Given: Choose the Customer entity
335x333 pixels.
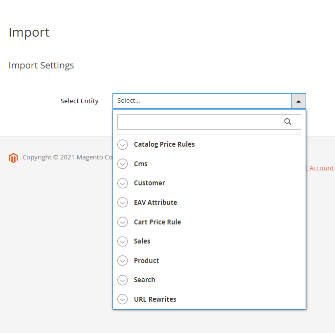Looking at the screenshot, I should tap(149, 183).
